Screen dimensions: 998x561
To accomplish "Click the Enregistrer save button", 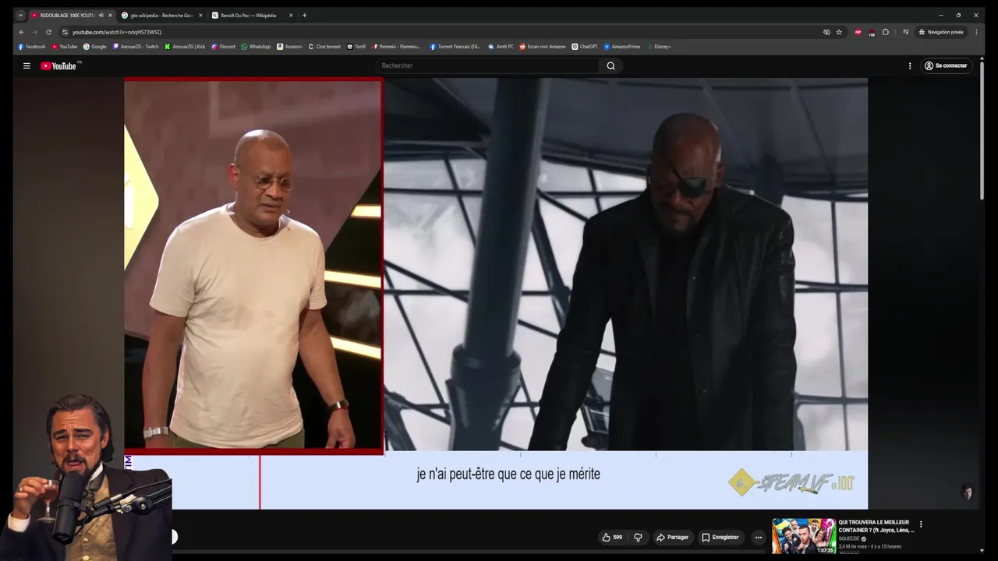I will tap(720, 537).
